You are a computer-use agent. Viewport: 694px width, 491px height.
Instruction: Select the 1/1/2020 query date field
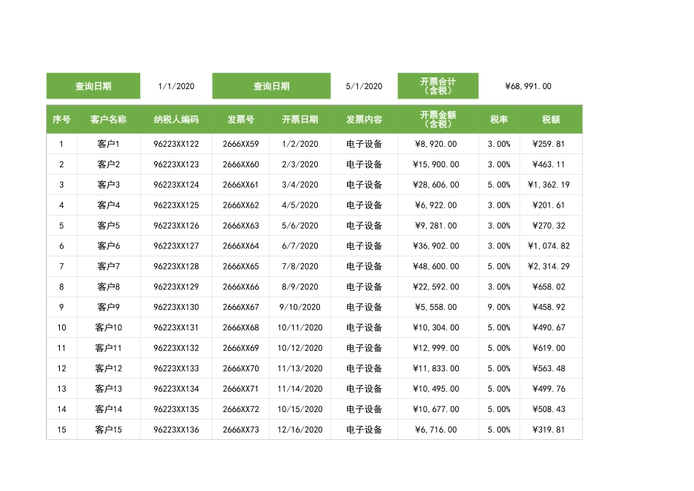coord(176,85)
